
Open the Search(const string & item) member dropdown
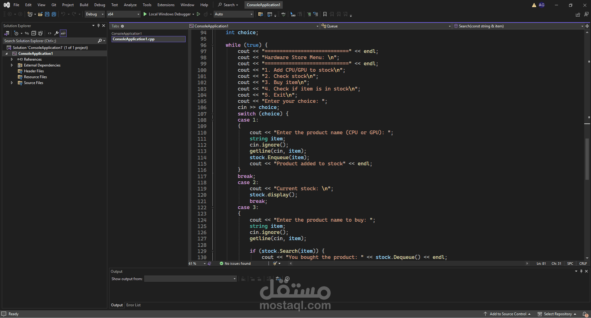point(519,26)
